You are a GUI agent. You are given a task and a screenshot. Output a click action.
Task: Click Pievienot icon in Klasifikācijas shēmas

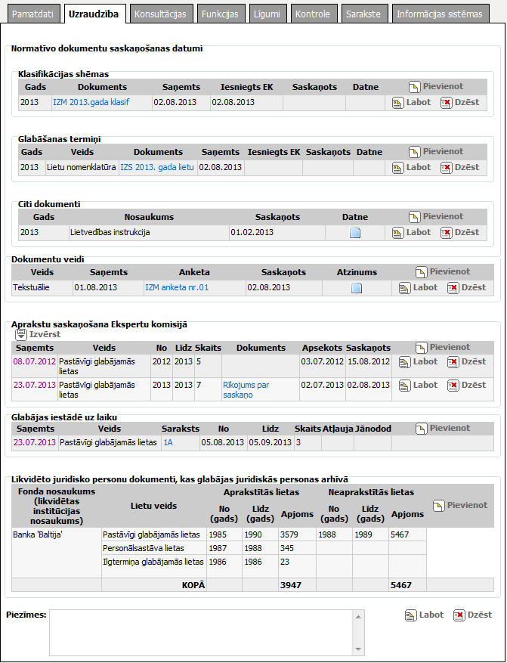coord(414,87)
